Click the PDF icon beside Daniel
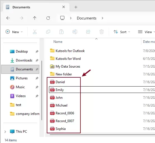The image size is (155, 143). click(x=52, y=82)
